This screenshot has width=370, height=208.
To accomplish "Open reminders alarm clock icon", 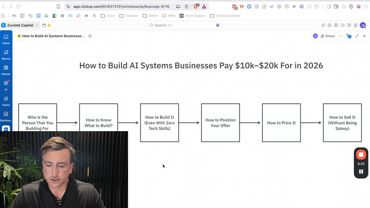I will (349, 25).
